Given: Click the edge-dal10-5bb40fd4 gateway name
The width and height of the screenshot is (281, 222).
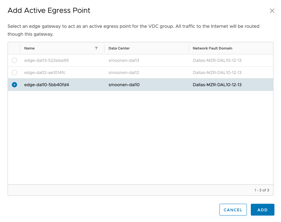Looking at the screenshot, I should point(46,85).
